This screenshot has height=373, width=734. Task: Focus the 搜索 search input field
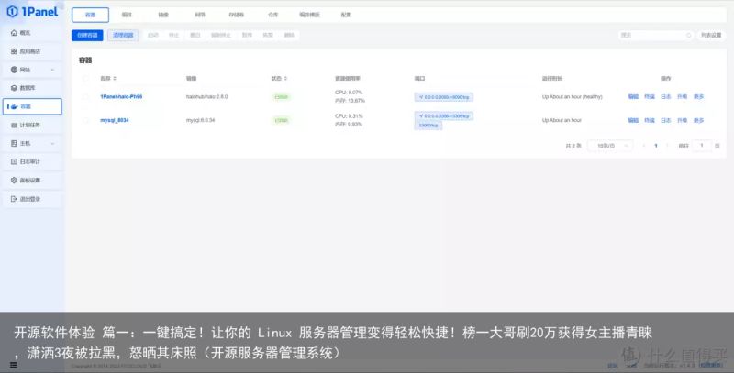[x=655, y=35]
